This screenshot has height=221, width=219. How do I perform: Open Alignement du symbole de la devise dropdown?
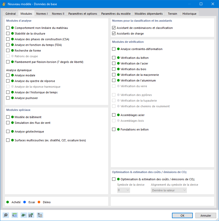tap(169, 190)
